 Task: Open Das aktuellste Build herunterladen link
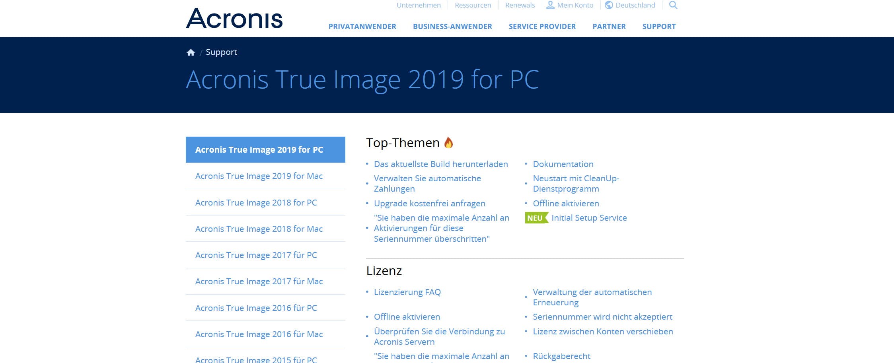coord(441,164)
